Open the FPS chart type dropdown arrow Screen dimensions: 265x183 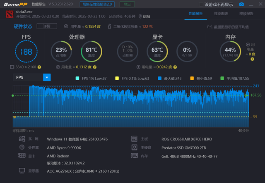tap(47, 77)
